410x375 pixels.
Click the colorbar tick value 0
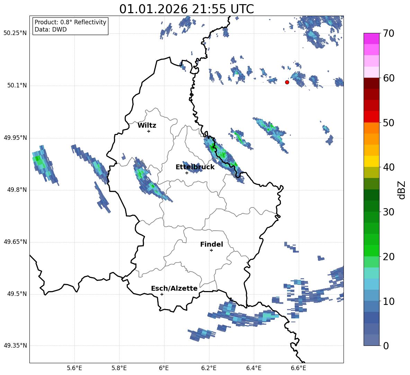coord(386,346)
